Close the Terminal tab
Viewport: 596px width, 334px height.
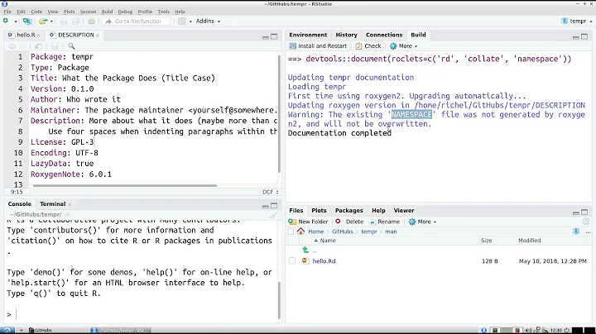(70, 204)
